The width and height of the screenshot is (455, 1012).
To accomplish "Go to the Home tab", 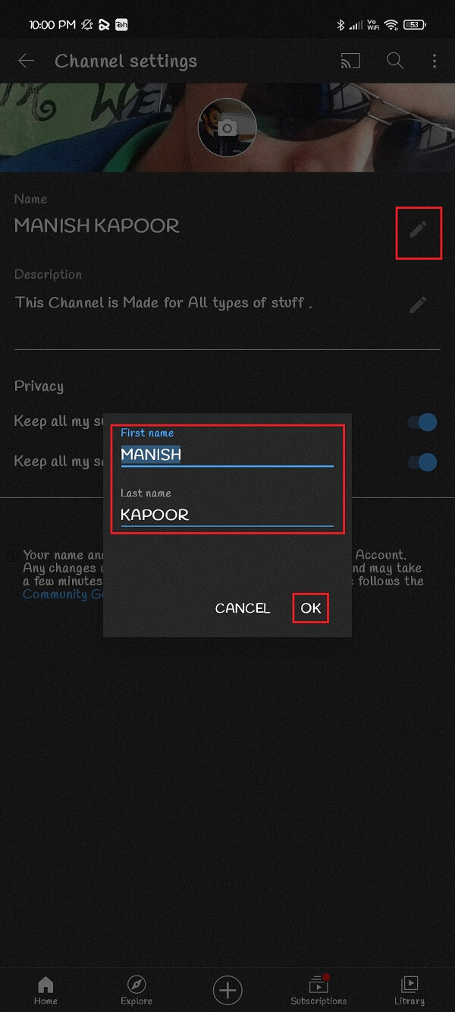I will [45, 990].
